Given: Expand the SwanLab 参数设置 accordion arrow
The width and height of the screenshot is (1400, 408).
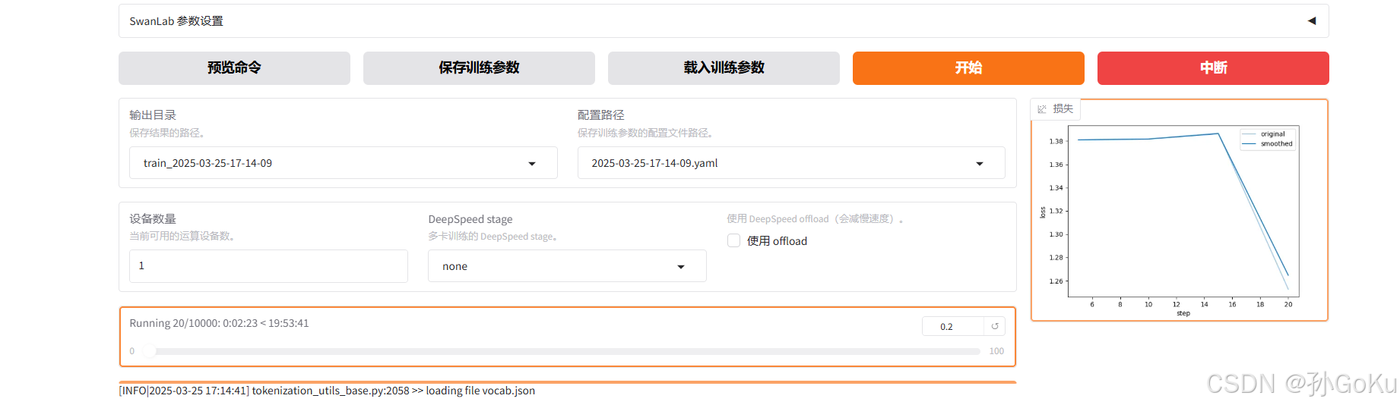Looking at the screenshot, I should tap(1311, 21).
